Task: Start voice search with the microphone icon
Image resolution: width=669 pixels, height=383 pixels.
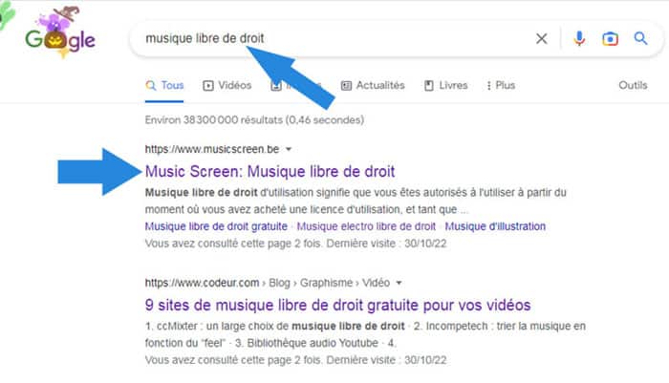Action: pyautogui.click(x=579, y=39)
